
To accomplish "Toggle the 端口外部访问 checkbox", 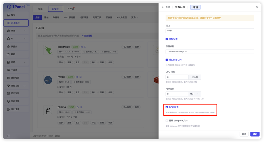I will tap(167, 60).
